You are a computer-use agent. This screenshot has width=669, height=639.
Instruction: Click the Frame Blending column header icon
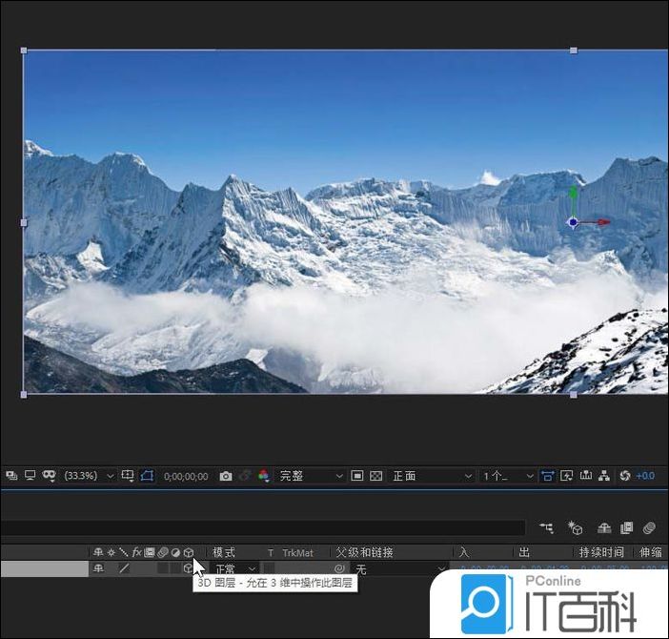(x=150, y=552)
